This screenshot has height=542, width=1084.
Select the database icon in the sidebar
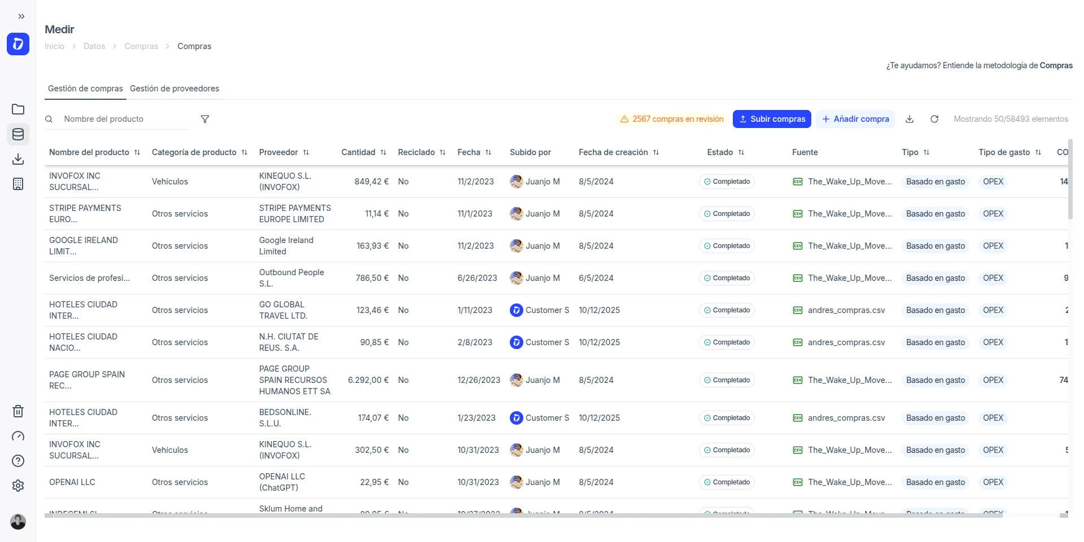(x=18, y=134)
